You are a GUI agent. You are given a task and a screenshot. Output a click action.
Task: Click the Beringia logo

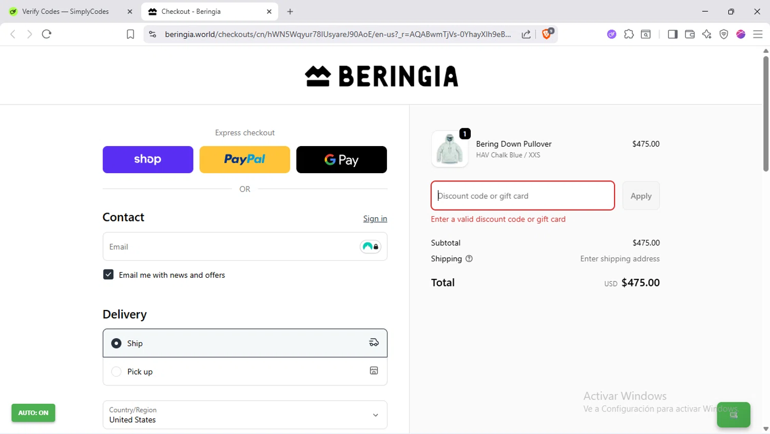381,76
